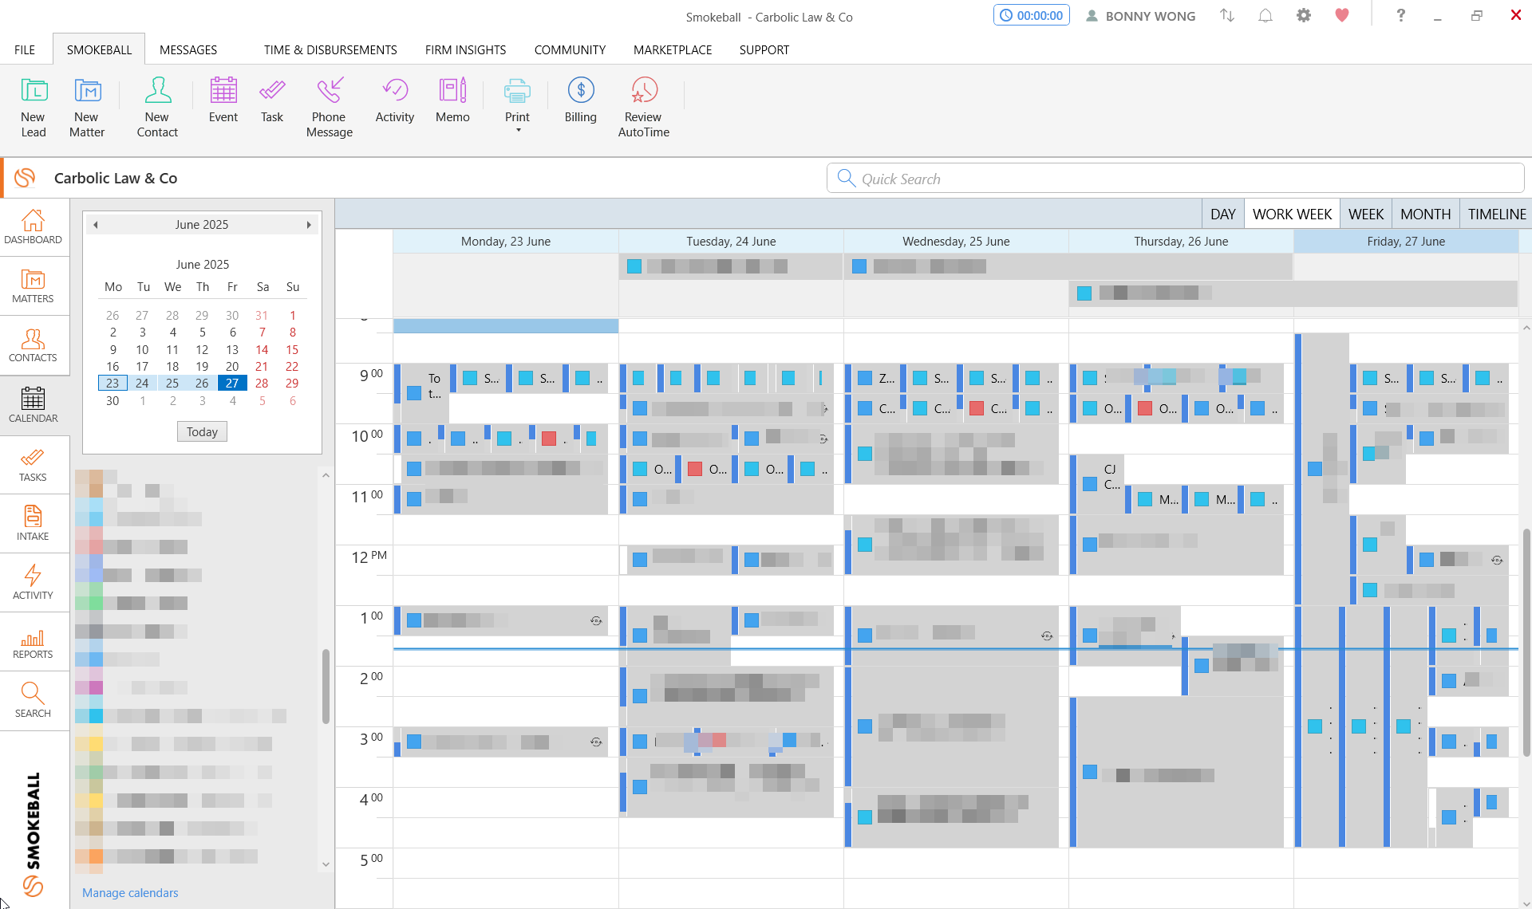The width and height of the screenshot is (1532, 909).
Task: Go to the Dashboard sidebar
Action: 33,227
